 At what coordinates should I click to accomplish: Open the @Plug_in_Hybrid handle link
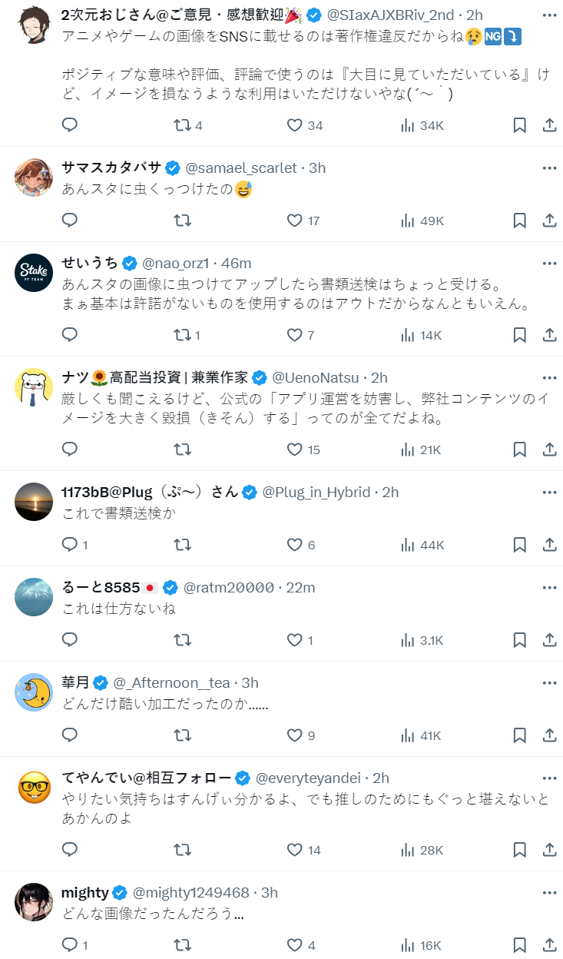pyautogui.click(x=316, y=492)
